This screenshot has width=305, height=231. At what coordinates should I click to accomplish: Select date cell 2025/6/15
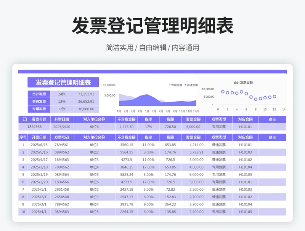(x=39, y=145)
